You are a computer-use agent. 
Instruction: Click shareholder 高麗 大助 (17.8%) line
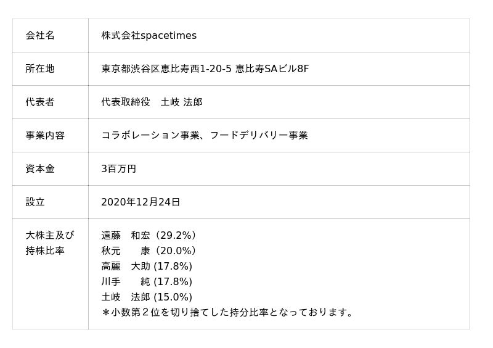click(x=147, y=267)
